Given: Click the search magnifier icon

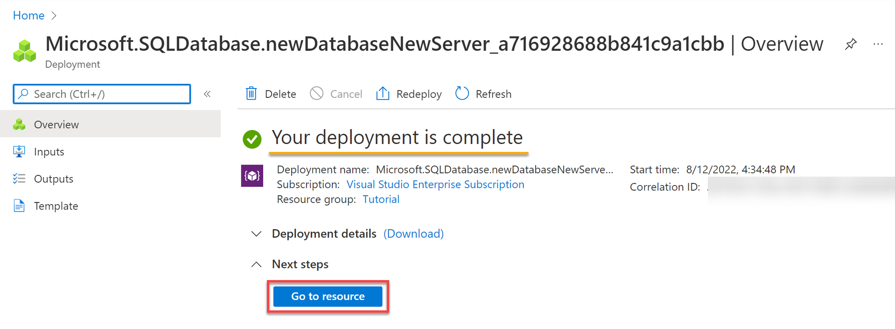Looking at the screenshot, I should click(x=23, y=94).
